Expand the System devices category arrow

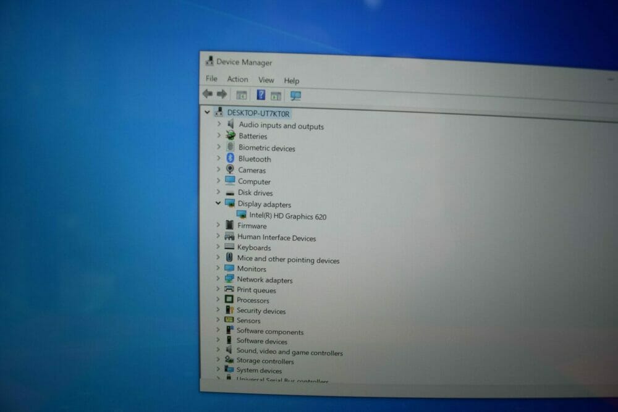pos(218,369)
